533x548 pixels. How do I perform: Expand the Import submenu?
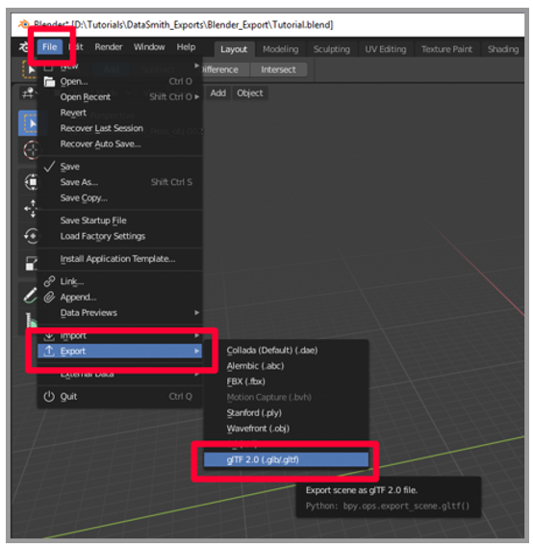click(x=119, y=335)
